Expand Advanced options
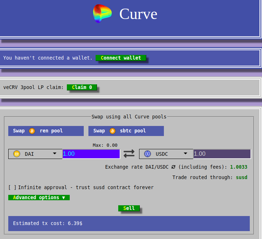 tap(39, 197)
